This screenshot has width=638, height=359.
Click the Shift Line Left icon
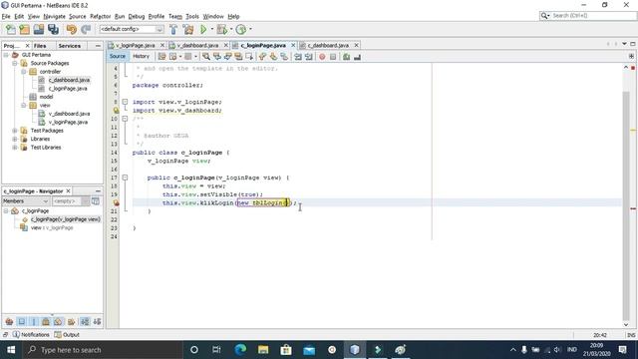coord(298,57)
